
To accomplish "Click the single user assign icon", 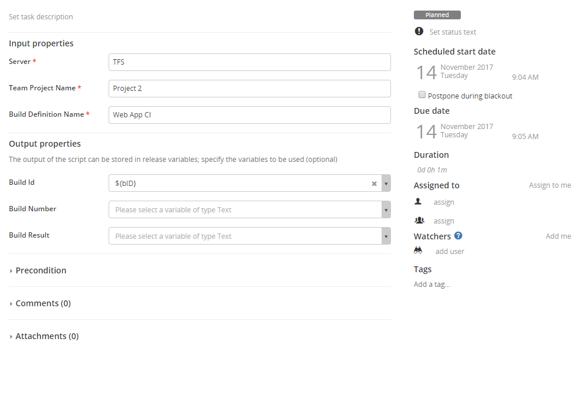I will 419,202.
